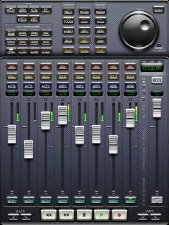Click the red record transport button
This screenshot has width=169, height=225.
pyautogui.click(x=119, y=215)
